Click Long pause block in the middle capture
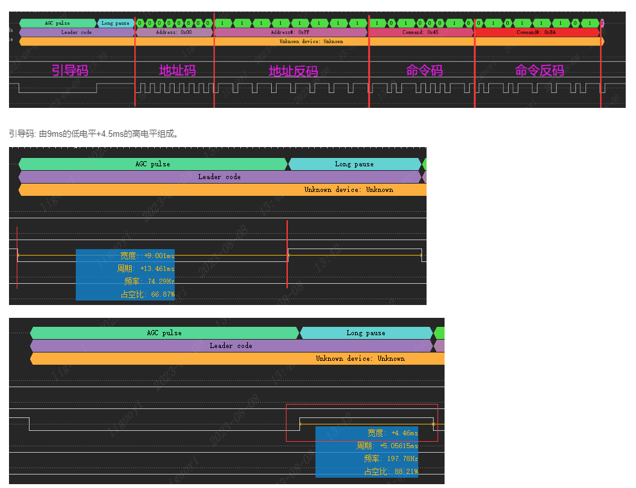Screen dimensions: 636x488 point(354,164)
